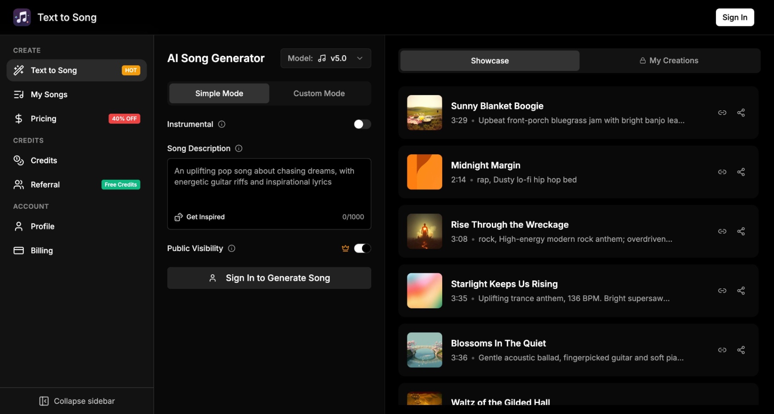The height and width of the screenshot is (414, 774).
Task: Share the Midnight Margin song
Action: 741,172
